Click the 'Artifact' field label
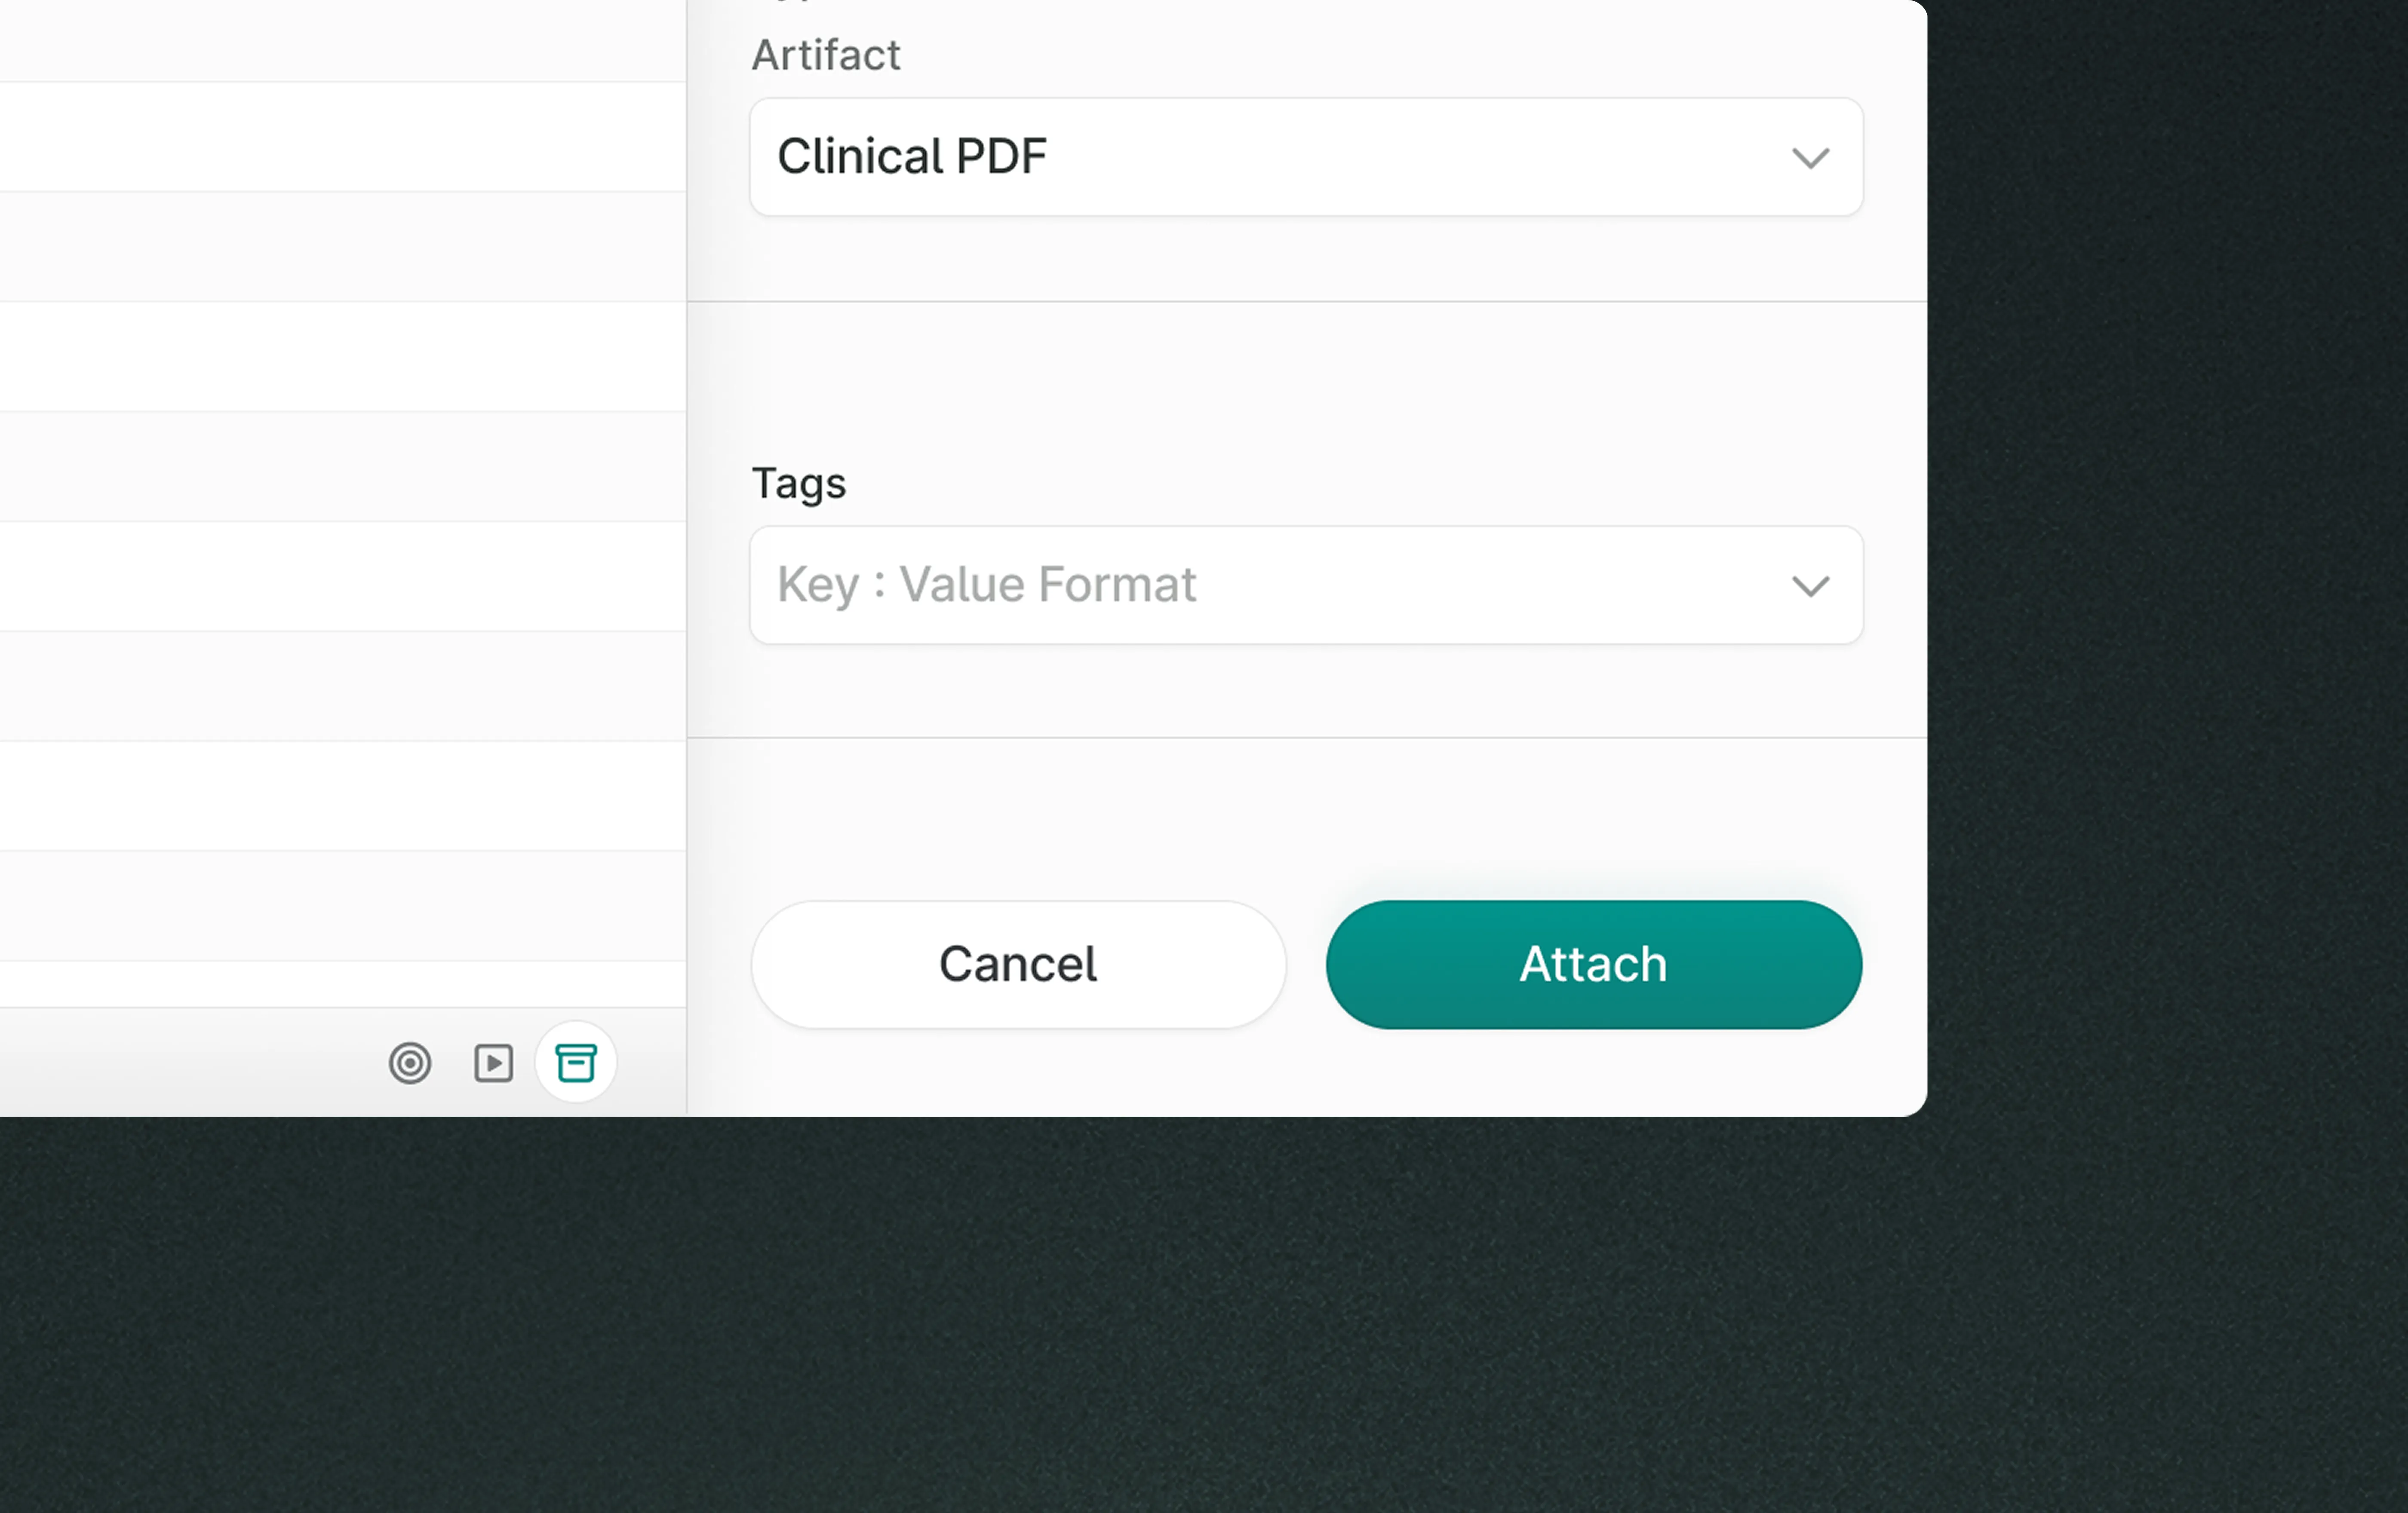This screenshot has width=2408, height=1513. [x=826, y=55]
